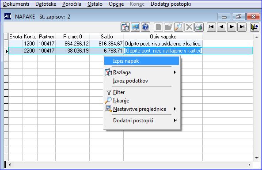
Task: Click the printer toolbar icon
Action: click(x=199, y=27)
